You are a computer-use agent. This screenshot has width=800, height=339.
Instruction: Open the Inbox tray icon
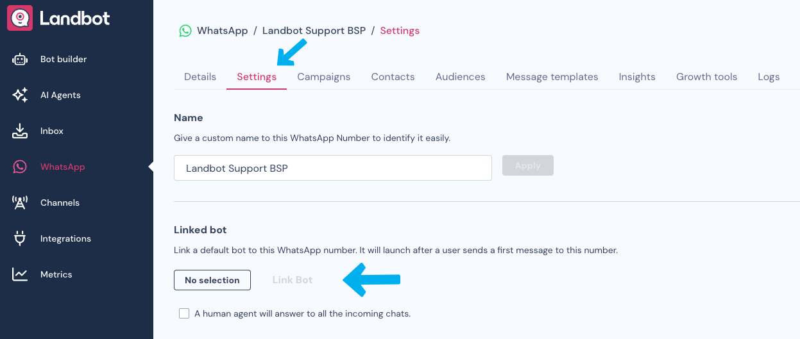20,131
